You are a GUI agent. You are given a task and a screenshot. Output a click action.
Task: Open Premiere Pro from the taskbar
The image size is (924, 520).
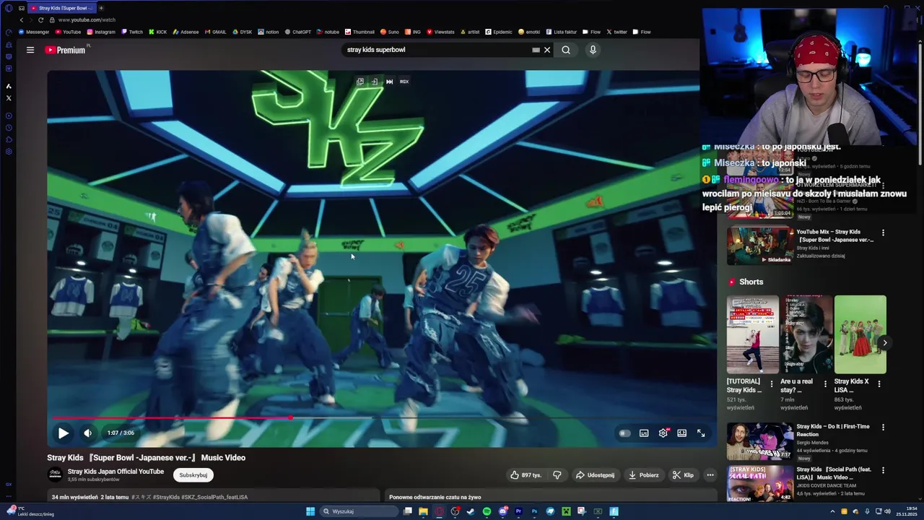[518, 511]
